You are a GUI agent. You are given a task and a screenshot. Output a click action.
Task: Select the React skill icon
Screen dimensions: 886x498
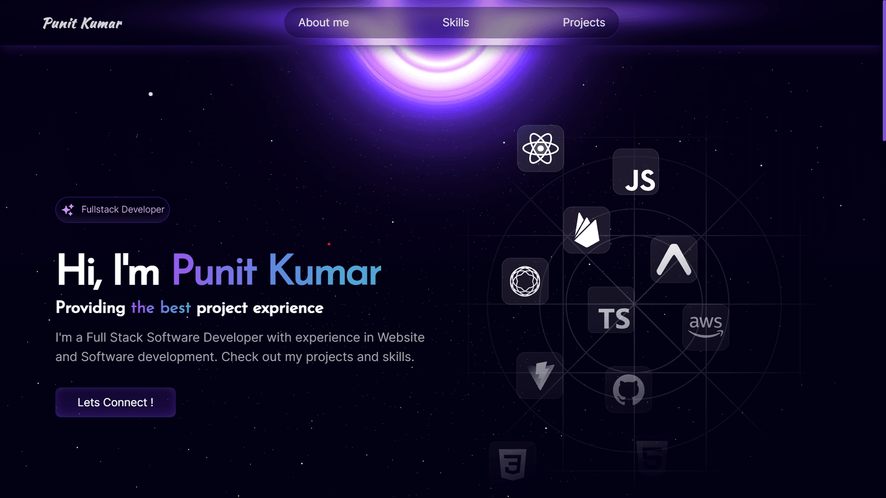[540, 149]
